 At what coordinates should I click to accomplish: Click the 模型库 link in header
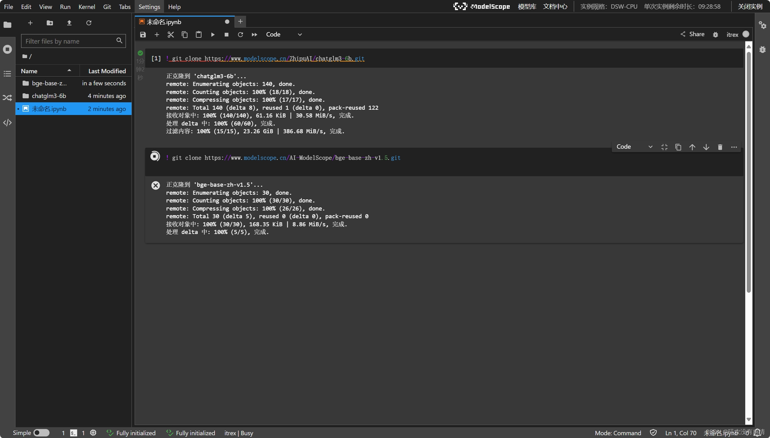pos(527,6)
